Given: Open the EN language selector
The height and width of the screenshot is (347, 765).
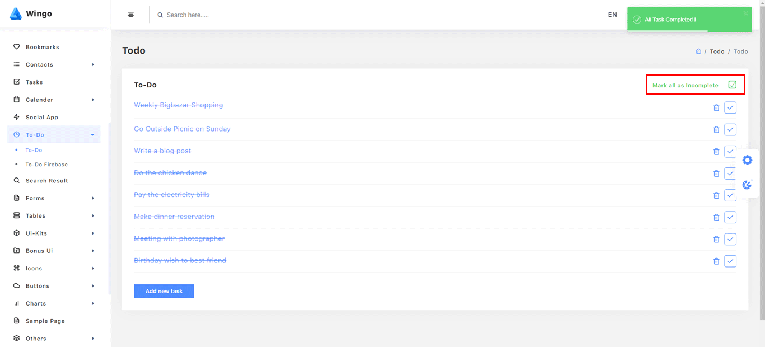Looking at the screenshot, I should click(x=612, y=15).
